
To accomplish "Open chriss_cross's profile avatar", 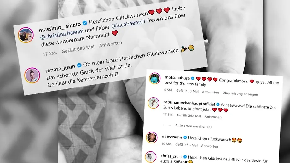I will click(x=151, y=157).
